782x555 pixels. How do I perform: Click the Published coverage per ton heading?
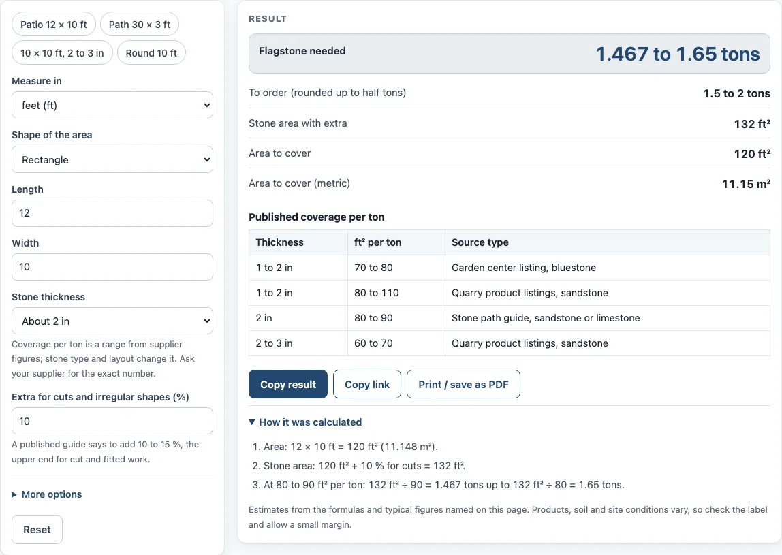tap(317, 217)
